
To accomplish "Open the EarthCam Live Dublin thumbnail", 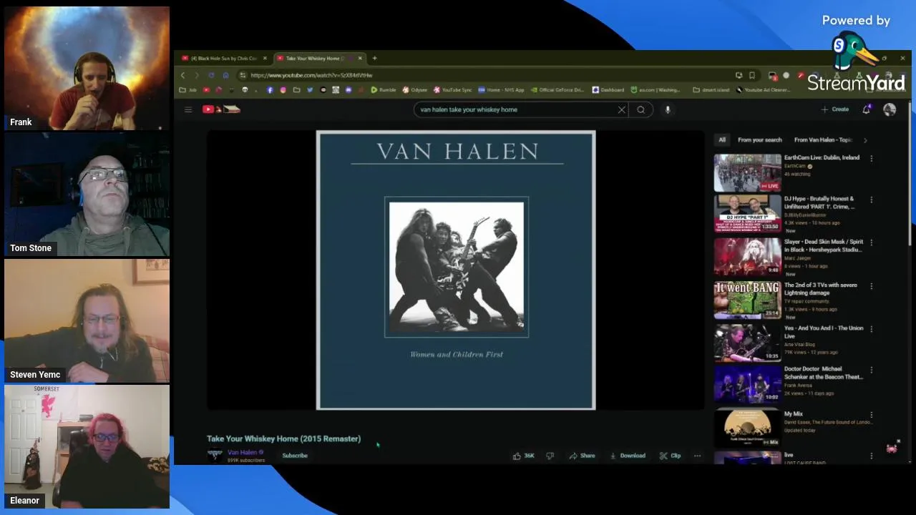I will [747, 172].
